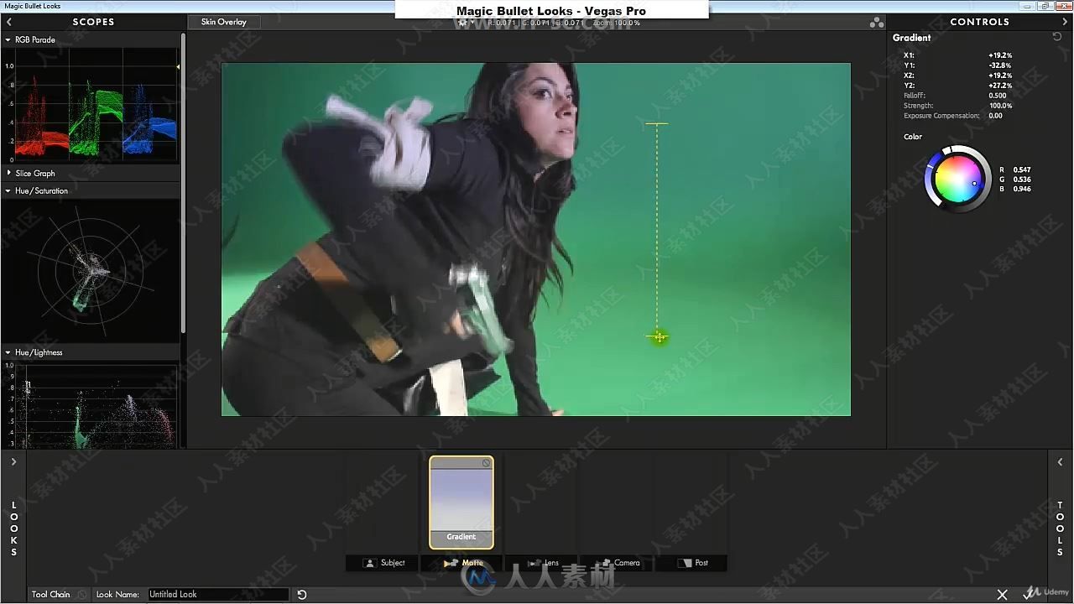Select the Camera tab label
The height and width of the screenshot is (604, 1074).
(627, 563)
